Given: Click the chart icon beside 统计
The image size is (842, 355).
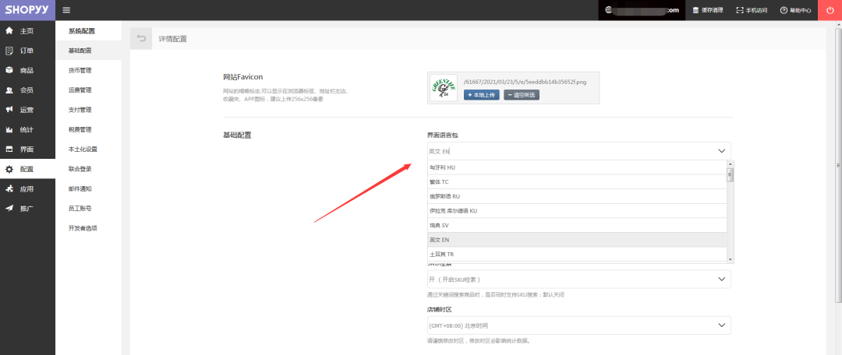Looking at the screenshot, I should [x=9, y=130].
